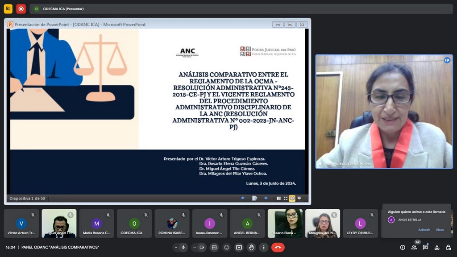Viewport: 457px width, 257px height.
Task: Open emoji reactions button
Action: [226, 247]
